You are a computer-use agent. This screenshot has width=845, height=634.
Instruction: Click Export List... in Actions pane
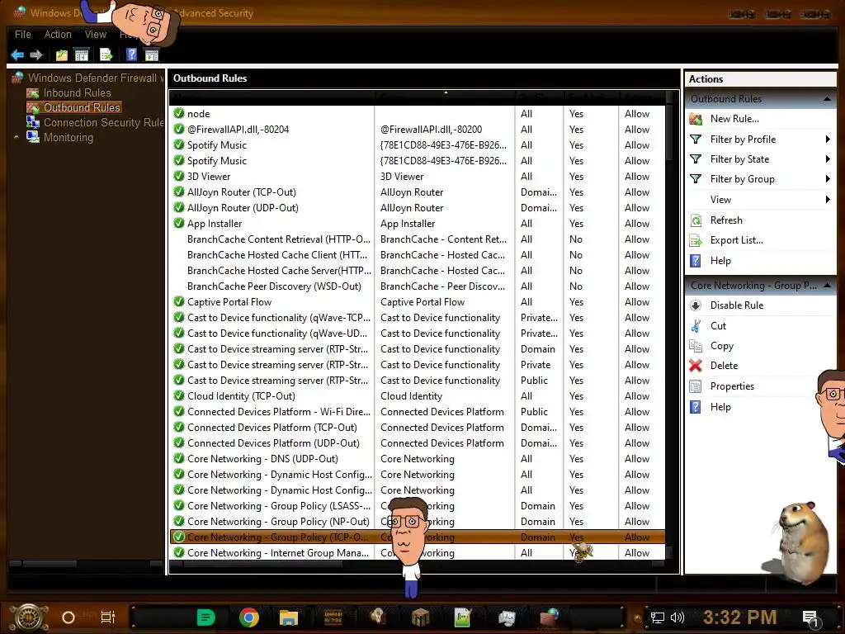(x=737, y=240)
